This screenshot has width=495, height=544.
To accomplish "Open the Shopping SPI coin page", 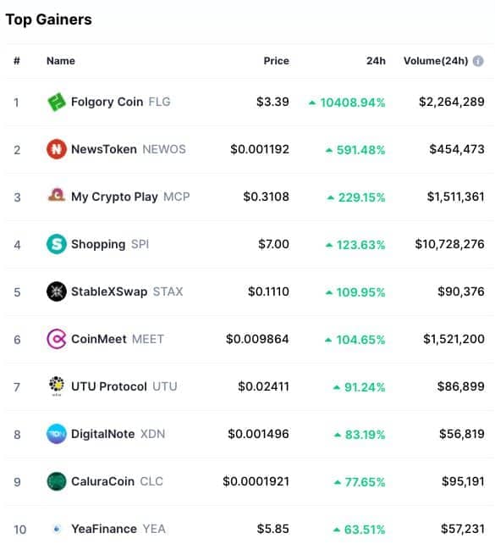I will coord(110,244).
